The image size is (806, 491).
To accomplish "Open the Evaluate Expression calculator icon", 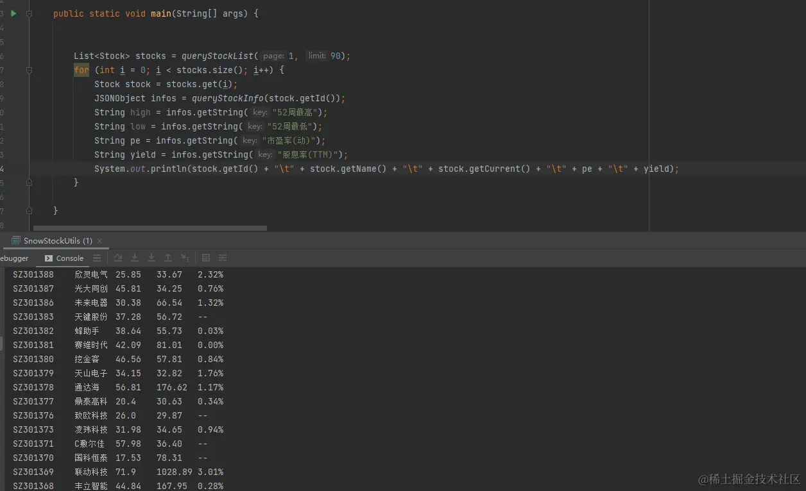I will click(206, 258).
